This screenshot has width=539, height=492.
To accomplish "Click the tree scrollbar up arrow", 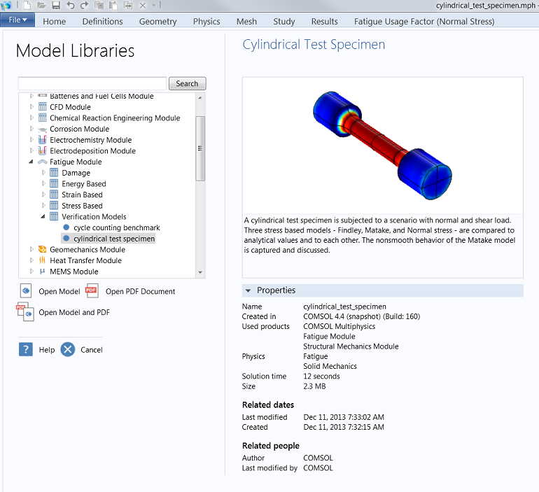I will coord(200,97).
